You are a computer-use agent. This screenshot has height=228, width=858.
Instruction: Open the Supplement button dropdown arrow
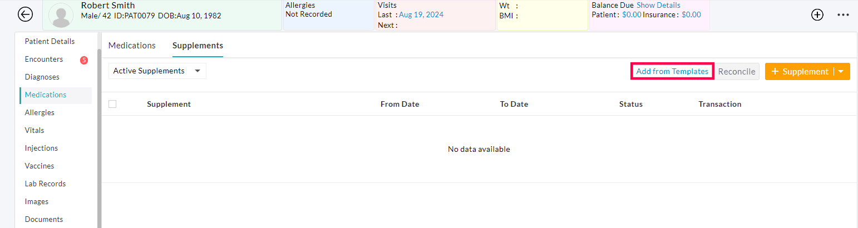(x=841, y=72)
